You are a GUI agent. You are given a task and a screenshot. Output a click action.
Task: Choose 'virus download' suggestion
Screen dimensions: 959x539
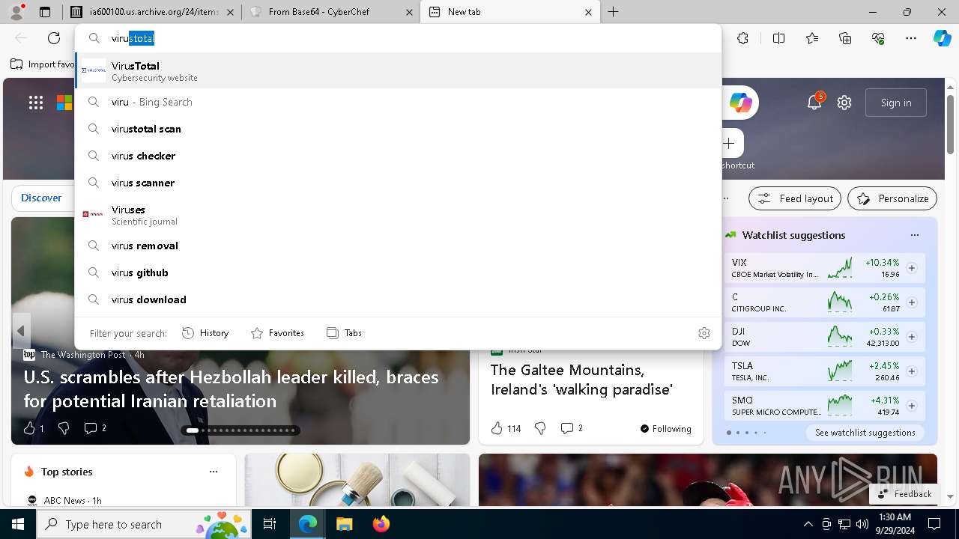(398, 299)
